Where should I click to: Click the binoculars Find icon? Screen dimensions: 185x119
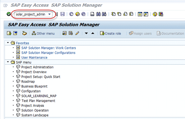tap(98, 14)
